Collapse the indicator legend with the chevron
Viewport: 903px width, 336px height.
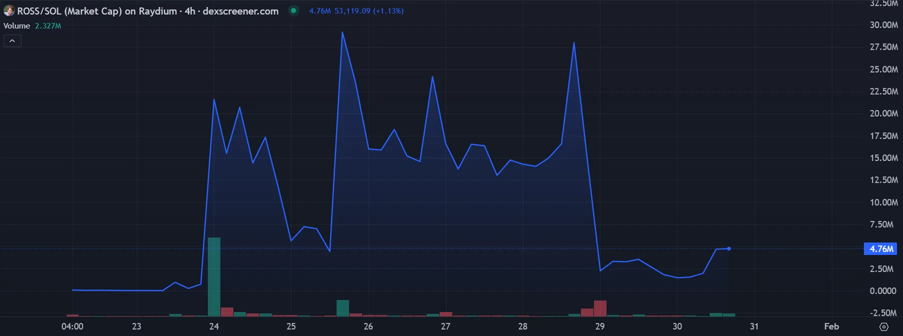pyautogui.click(x=13, y=41)
